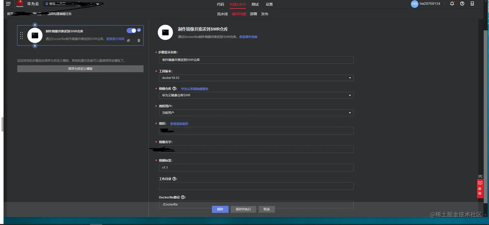Click the 保存并执行 button
The image size is (489, 225).
(x=244, y=209)
